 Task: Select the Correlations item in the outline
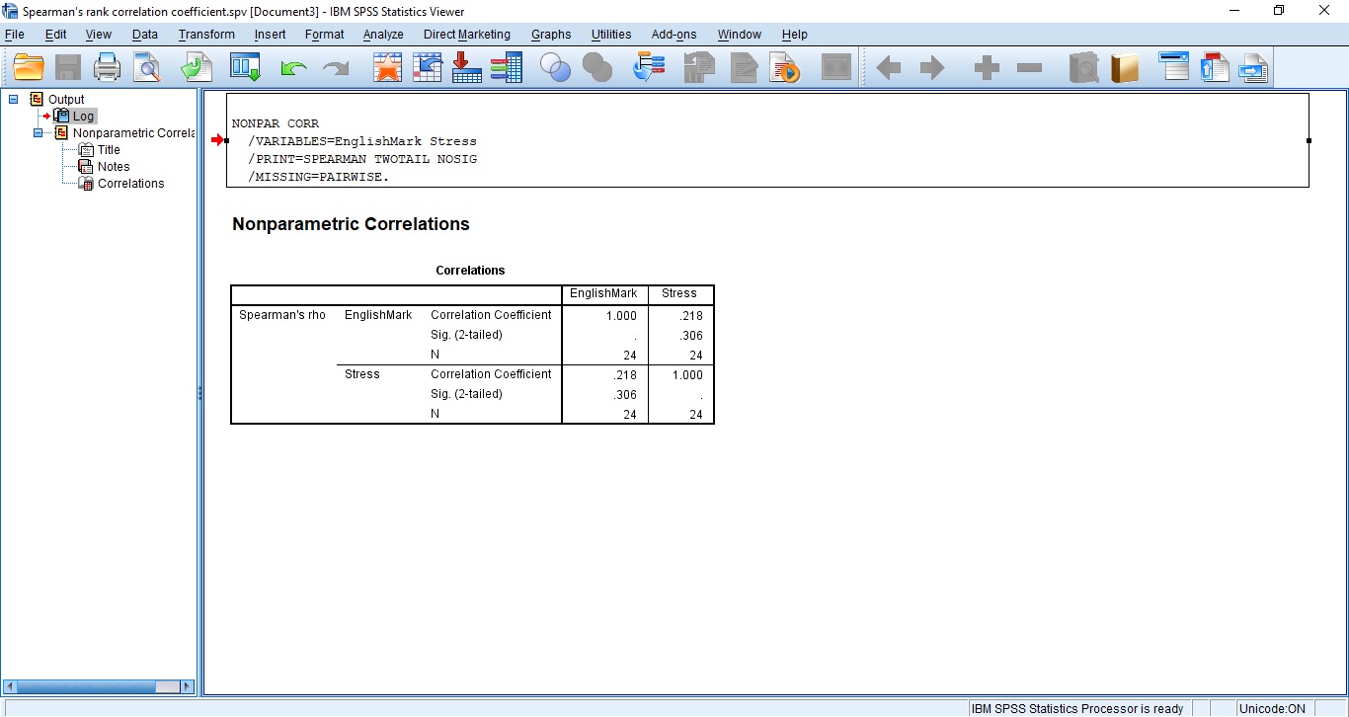point(130,184)
